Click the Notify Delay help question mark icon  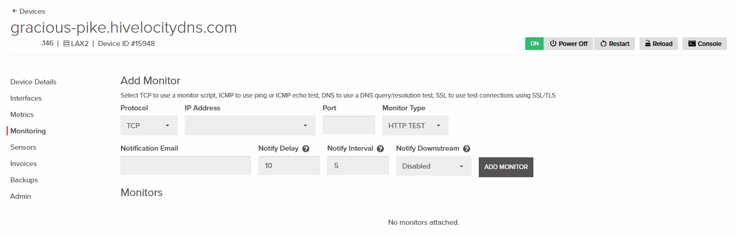coord(306,149)
